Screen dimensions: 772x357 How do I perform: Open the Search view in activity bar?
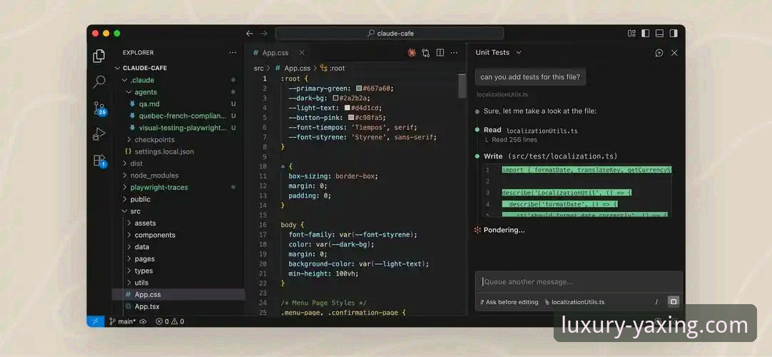click(x=99, y=81)
